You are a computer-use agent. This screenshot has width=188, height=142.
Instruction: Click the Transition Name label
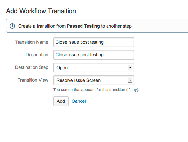point(32,42)
